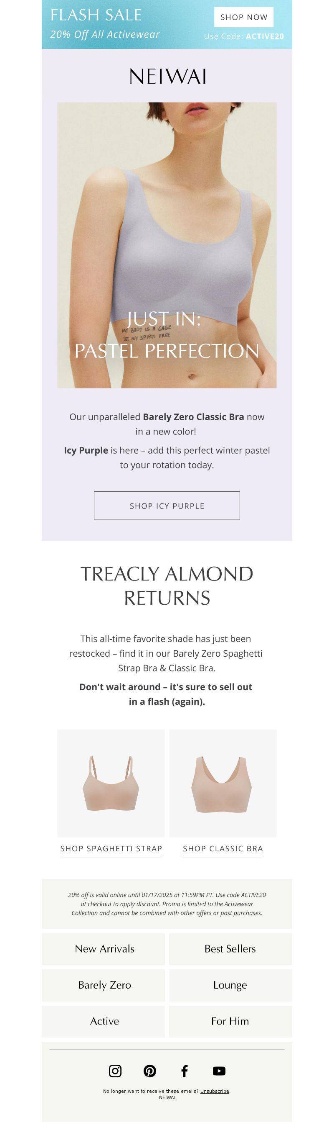Follow the Shop Spaghetti Strap link
Viewport: 334px width, 1138px height.
(x=111, y=849)
